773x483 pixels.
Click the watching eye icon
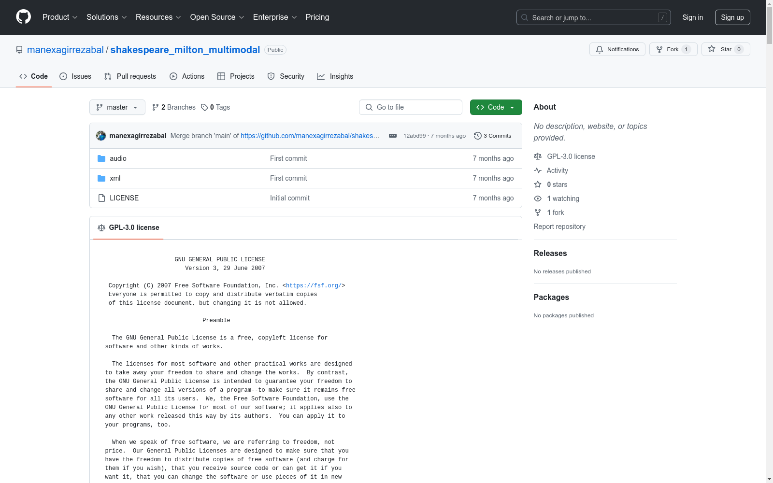point(538,199)
